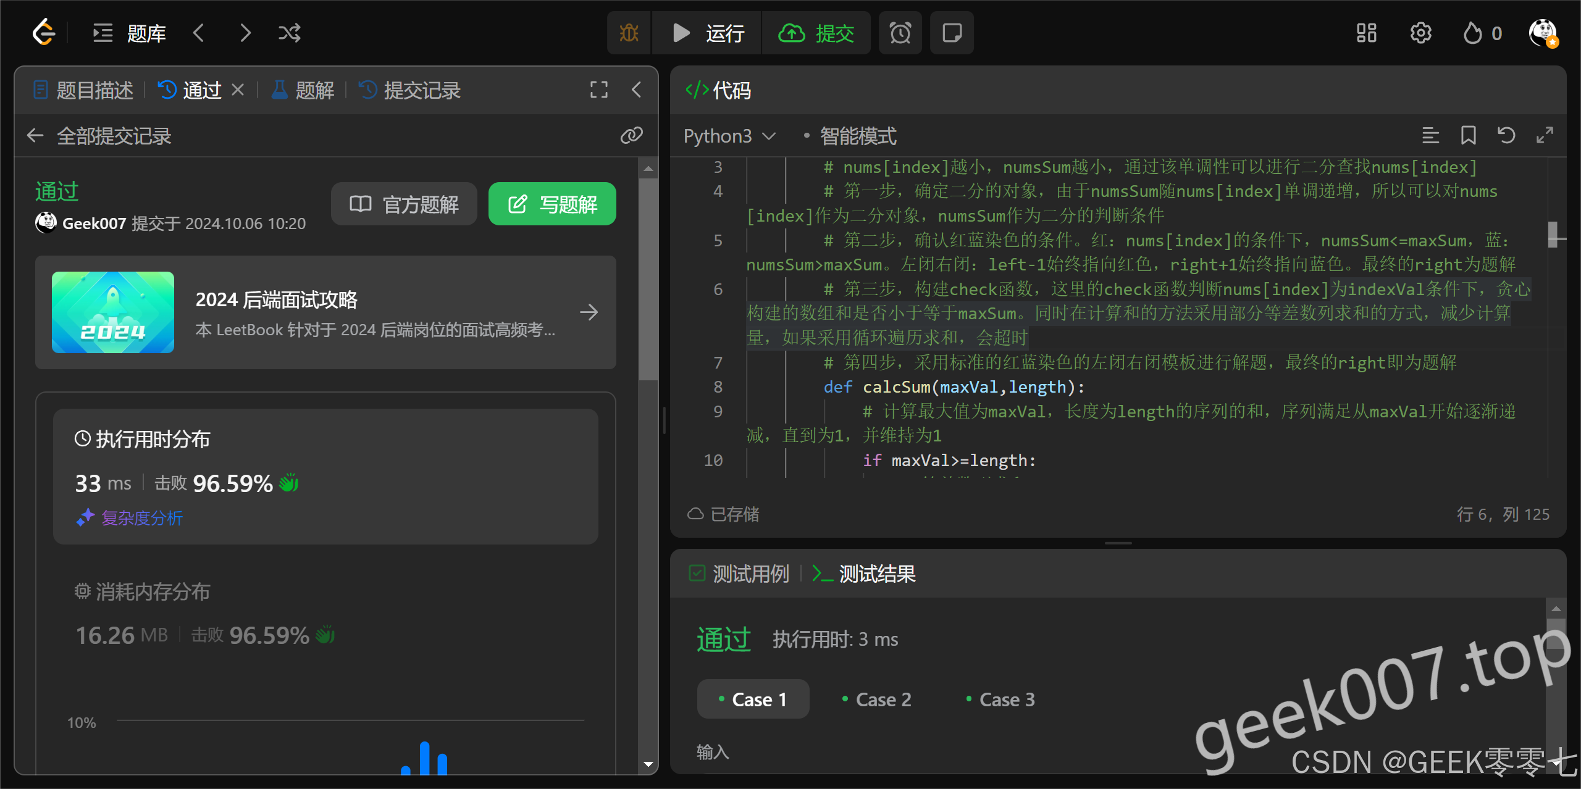1581x789 pixels.
Task: Expand the code editor to fullscreen
Action: tap(1544, 135)
